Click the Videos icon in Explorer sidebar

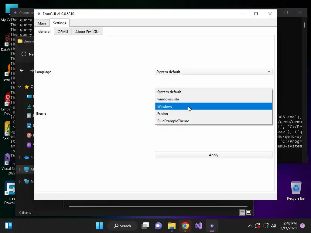[x=29, y=145]
